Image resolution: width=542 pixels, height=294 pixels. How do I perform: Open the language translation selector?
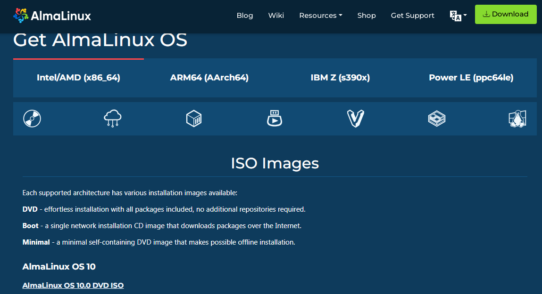coord(458,16)
